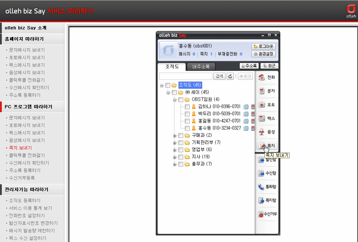The width and height of the screenshot is (358, 242).
Task: Select the 조직도 tab
Action: coord(172,67)
